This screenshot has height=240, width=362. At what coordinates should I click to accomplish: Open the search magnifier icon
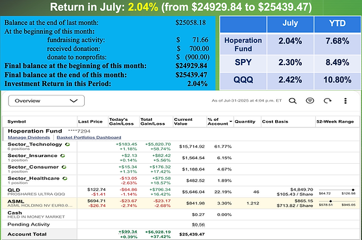[x=292, y=101]
